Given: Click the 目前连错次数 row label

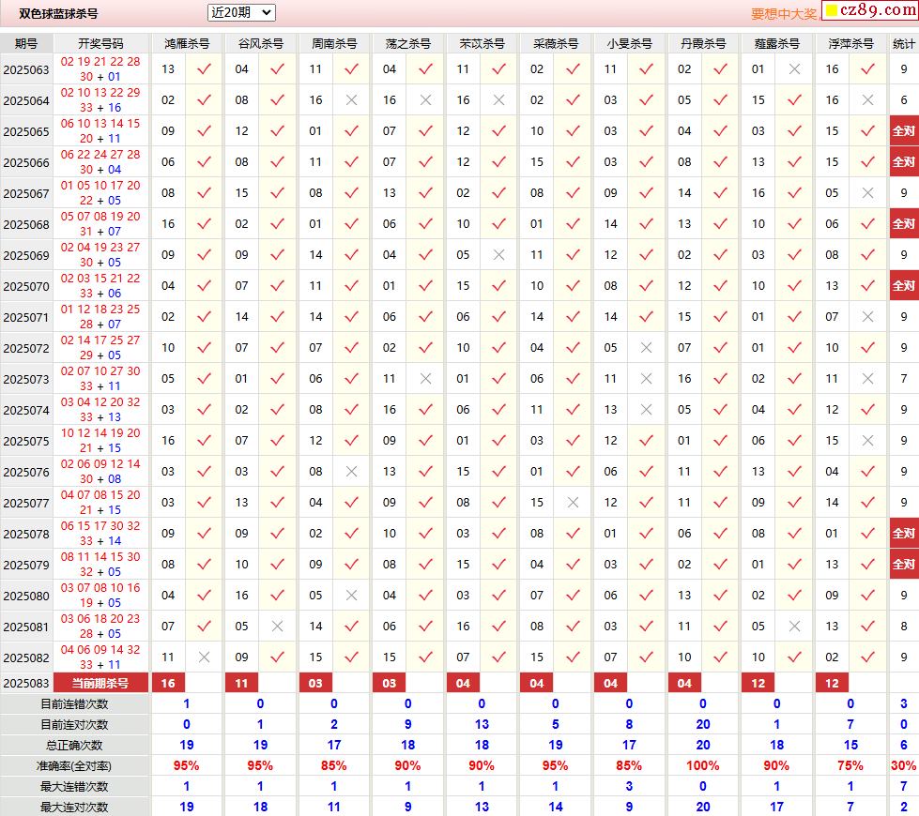Looking at the screenshot, I should 74,704.
